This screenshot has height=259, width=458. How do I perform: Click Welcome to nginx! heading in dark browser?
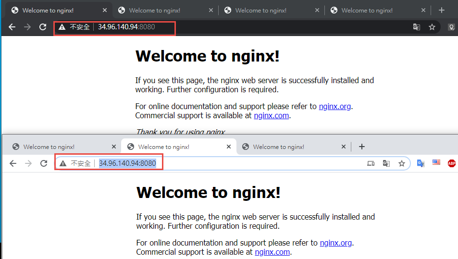pyautogui.click(x=208, y=56)
